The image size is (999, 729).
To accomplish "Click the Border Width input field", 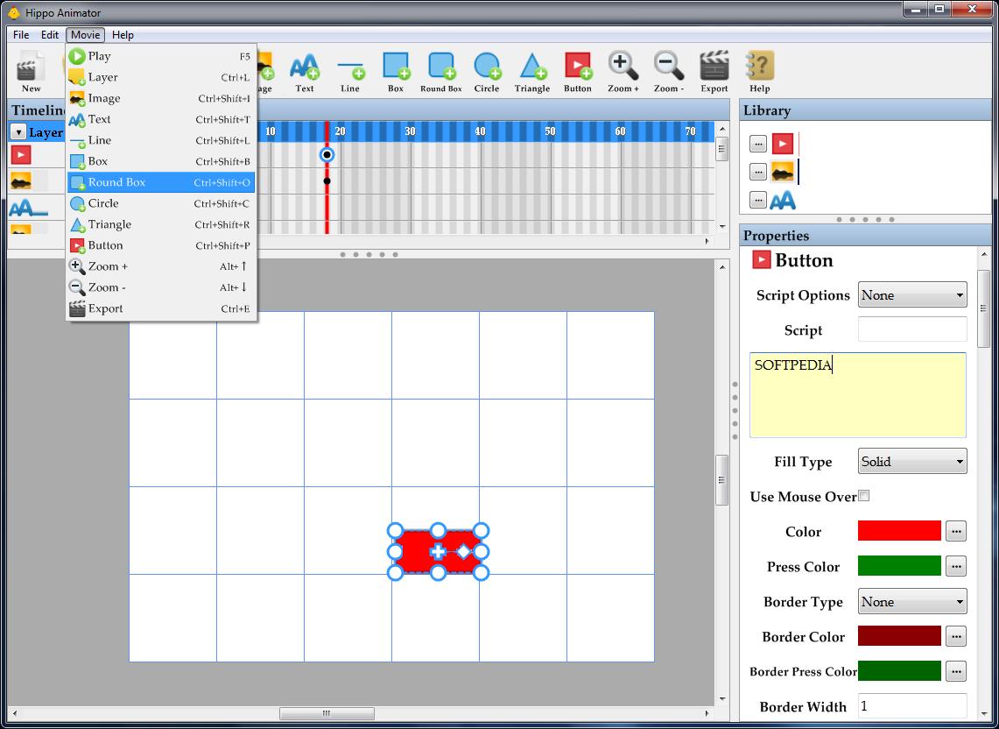I will point(912,706).
